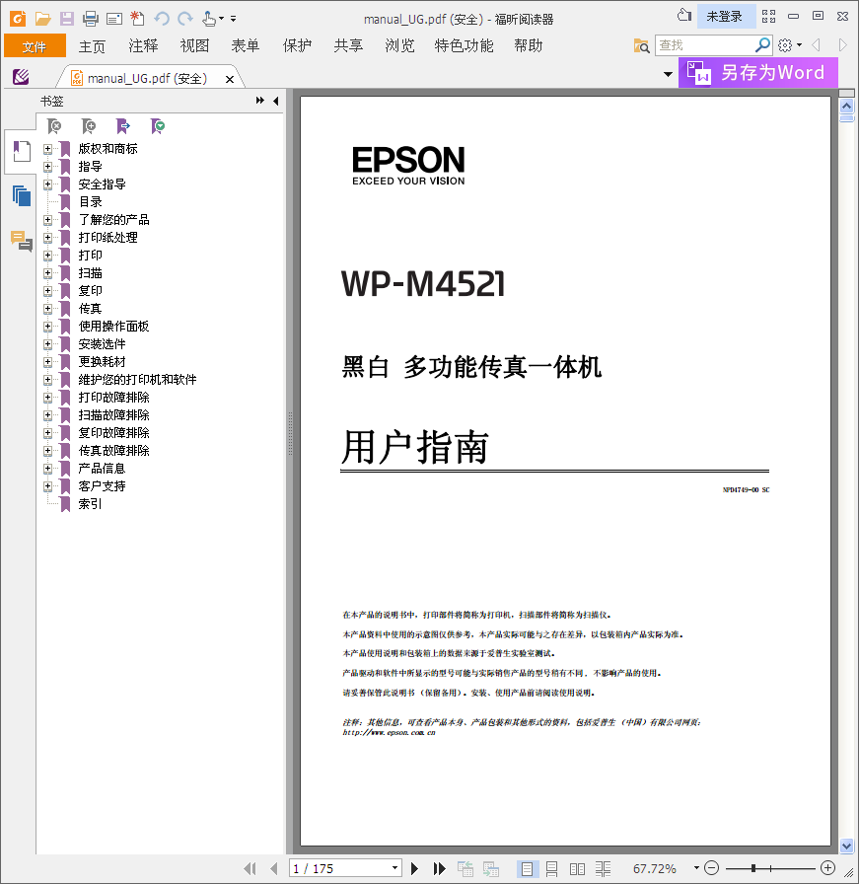Click the start page icon left of tabs
859x884 pixels.
coord(21,77)
